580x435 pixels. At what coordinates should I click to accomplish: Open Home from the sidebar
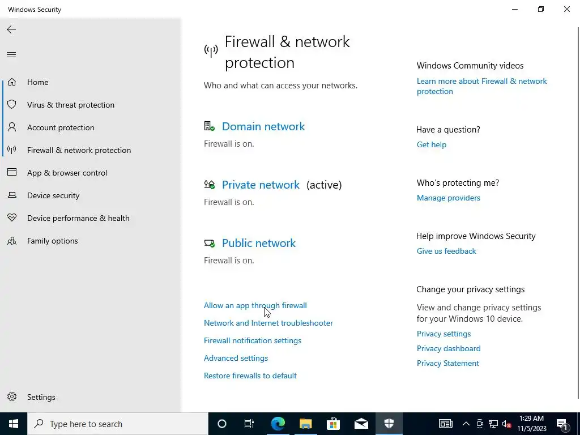[37, 82]
